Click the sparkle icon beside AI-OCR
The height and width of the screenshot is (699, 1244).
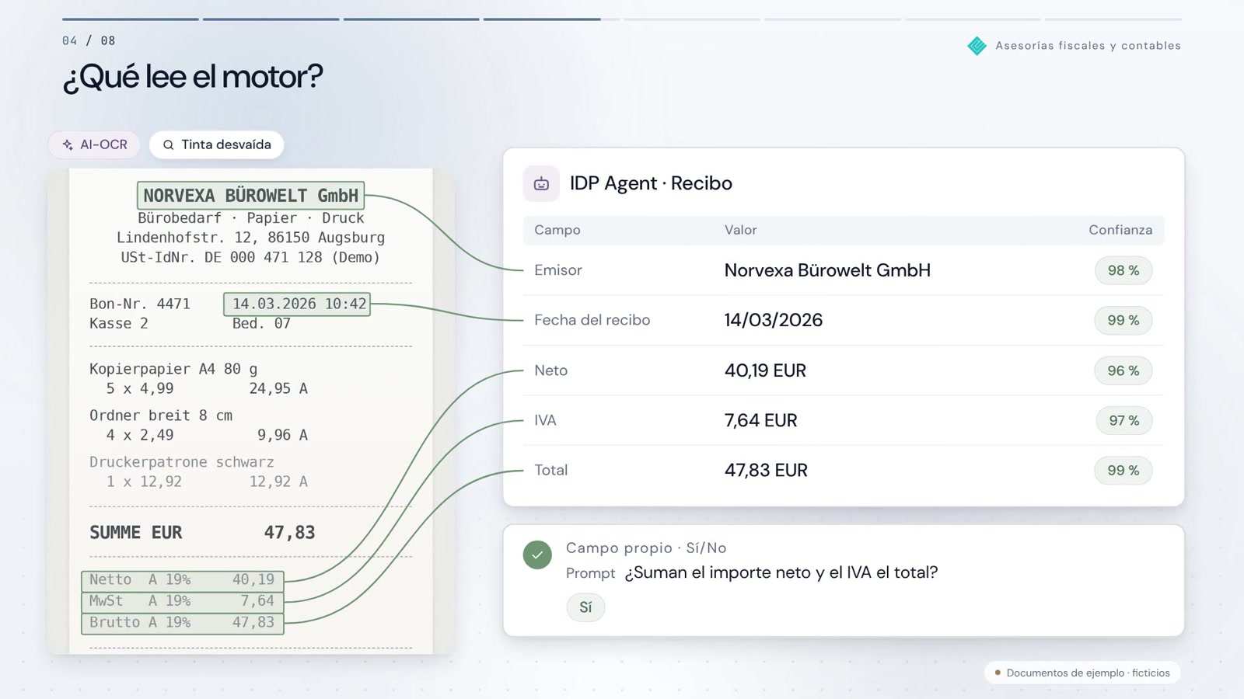point(68,145)
